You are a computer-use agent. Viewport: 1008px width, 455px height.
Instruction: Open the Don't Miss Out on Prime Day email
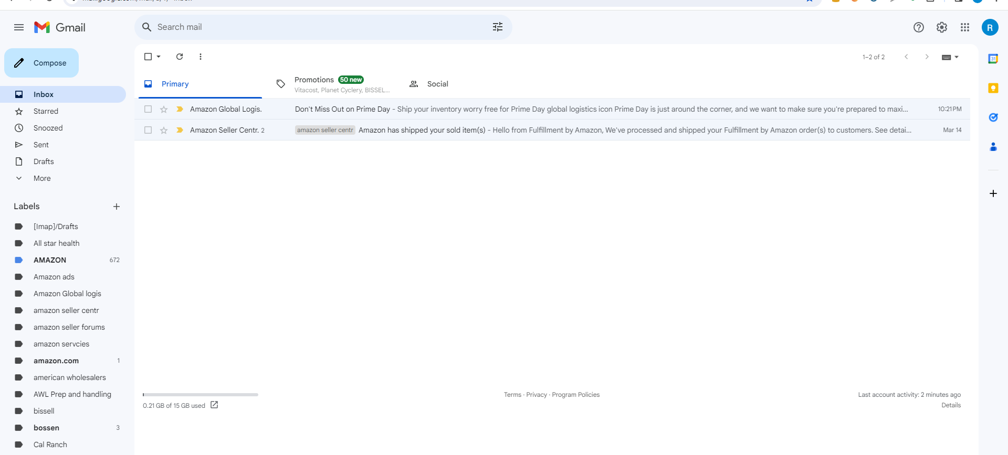[x=552, y=109]
